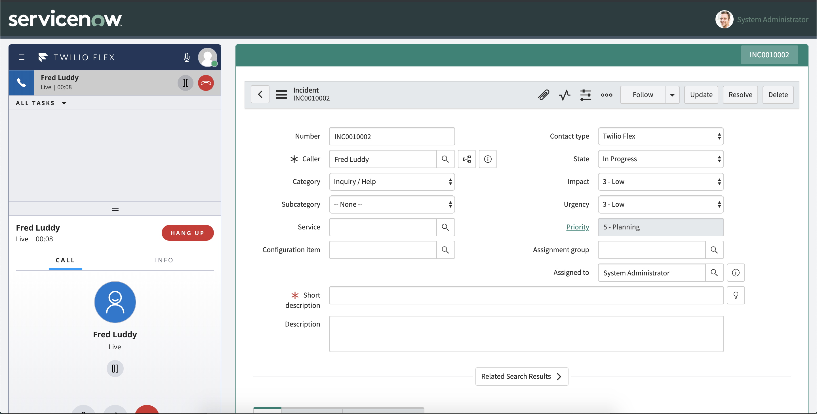Click the Update button on incident form
This screenshot has height=414, width=817.
(x=701, y=94)
